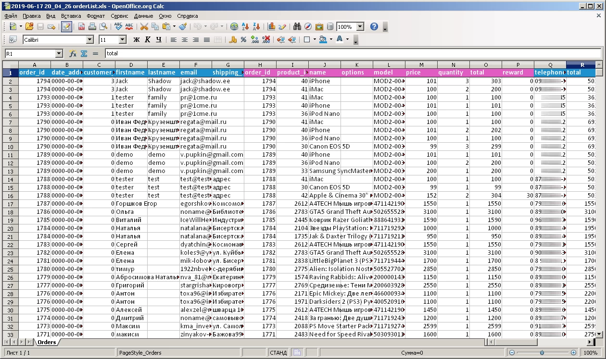
Task: Sort ascending A to Z
Action: tap(245, 27)
